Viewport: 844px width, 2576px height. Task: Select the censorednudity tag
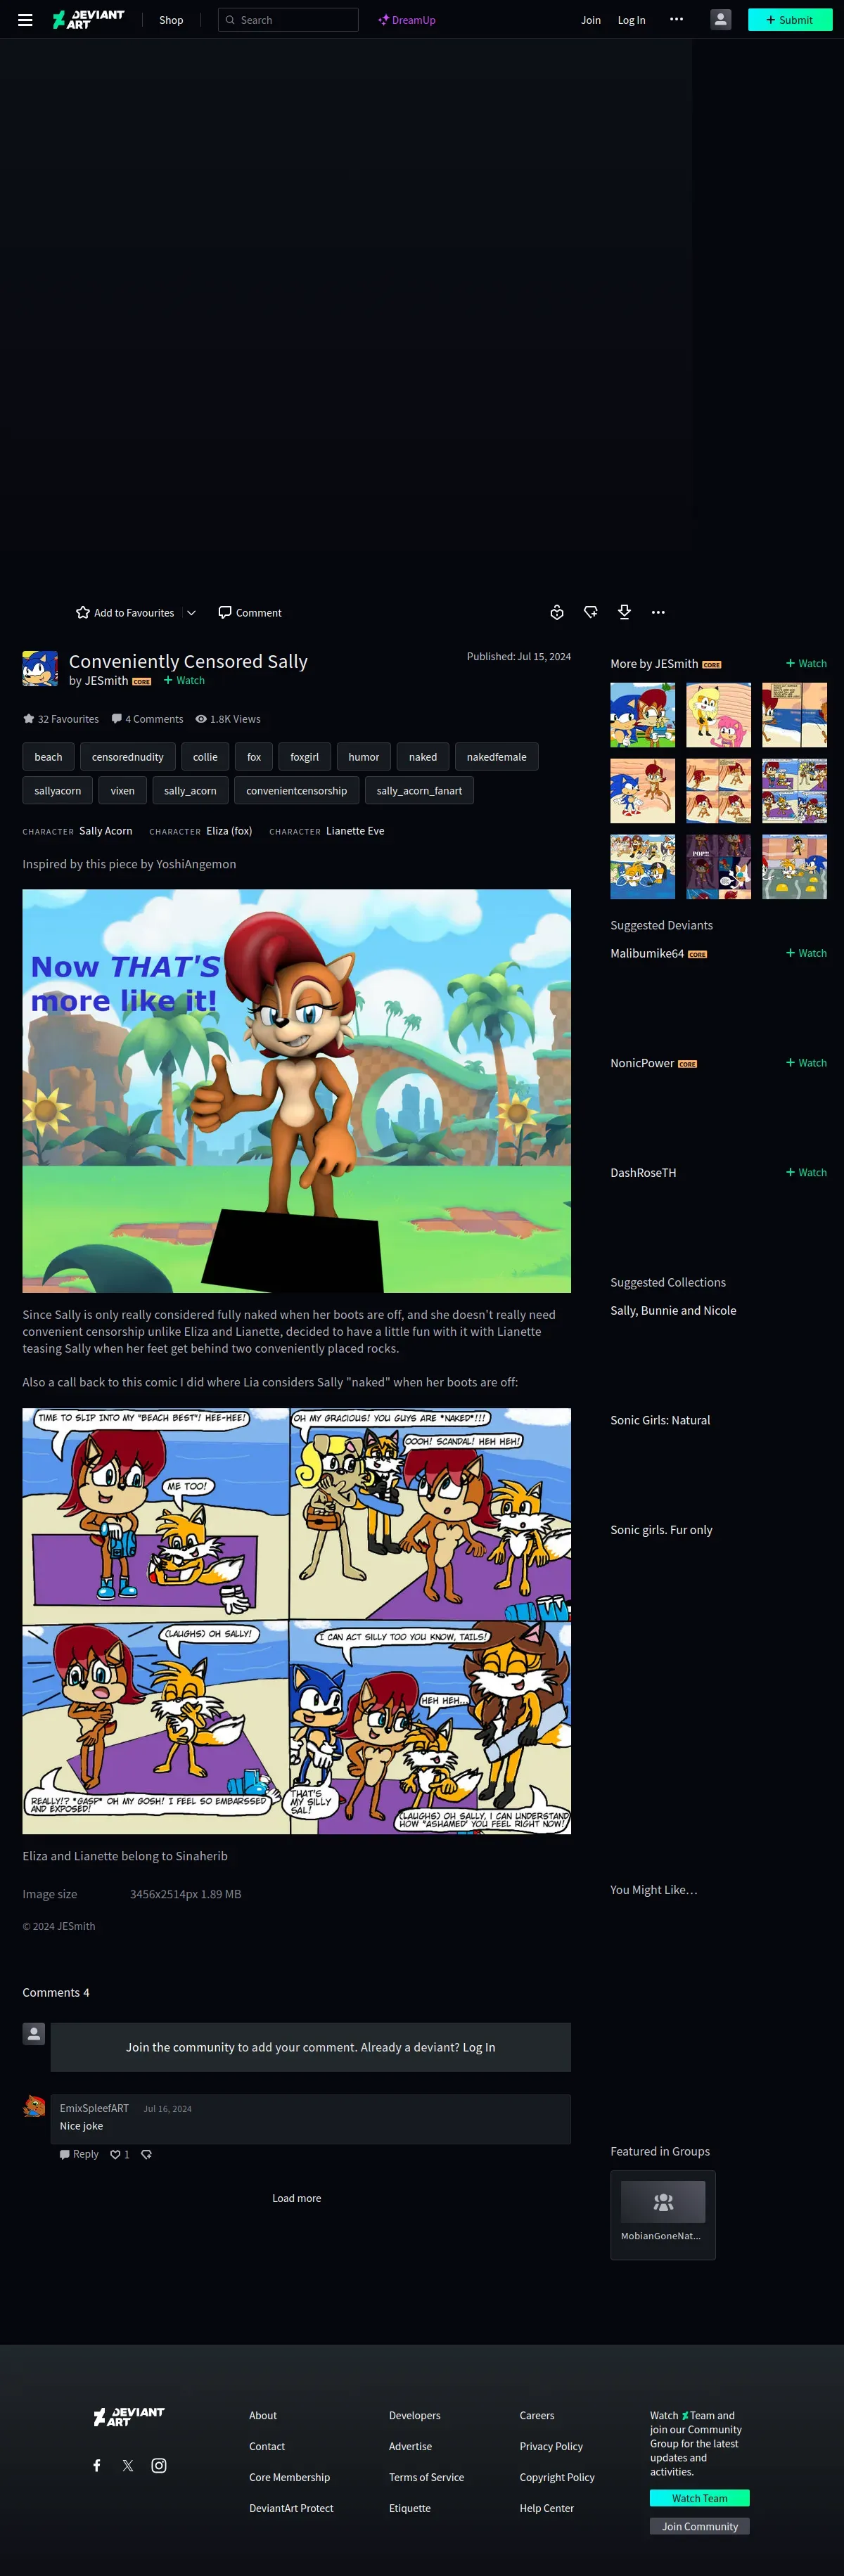[x=128, y=757]
